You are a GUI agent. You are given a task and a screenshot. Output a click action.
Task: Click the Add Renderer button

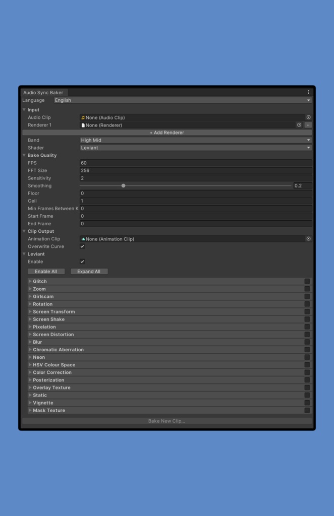click(167, 133)
